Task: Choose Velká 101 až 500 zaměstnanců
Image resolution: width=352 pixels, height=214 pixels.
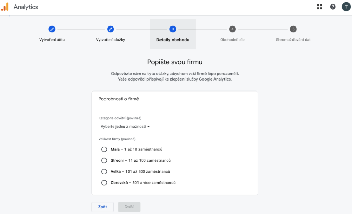Action: tap(104, 171)
